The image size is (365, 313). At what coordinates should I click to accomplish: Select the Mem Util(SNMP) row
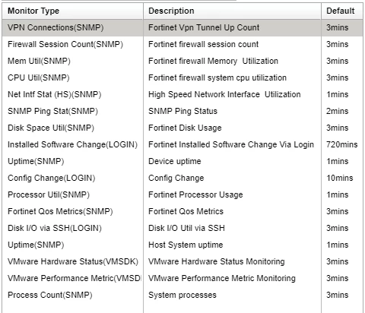pyautogui.click(x=182, y=61)
